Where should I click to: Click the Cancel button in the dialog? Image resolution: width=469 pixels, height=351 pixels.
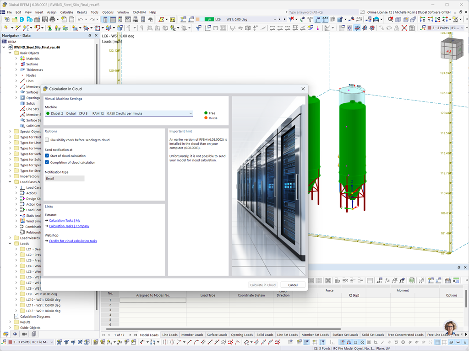tap(293, 285)
